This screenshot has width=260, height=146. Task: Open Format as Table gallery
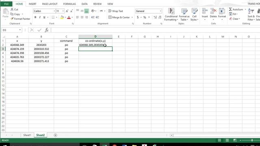184,15
